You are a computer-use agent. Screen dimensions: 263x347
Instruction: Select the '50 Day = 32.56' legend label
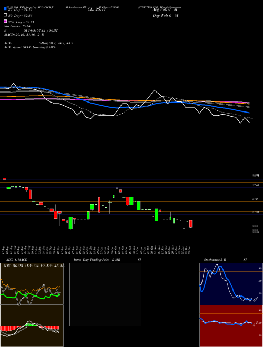21,16
